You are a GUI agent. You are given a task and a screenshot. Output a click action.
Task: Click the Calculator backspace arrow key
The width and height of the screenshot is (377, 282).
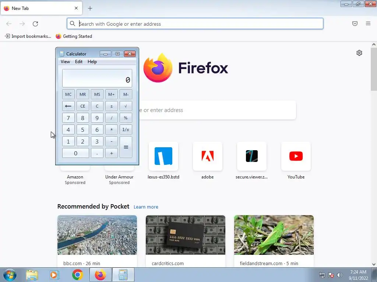(68, 106)
